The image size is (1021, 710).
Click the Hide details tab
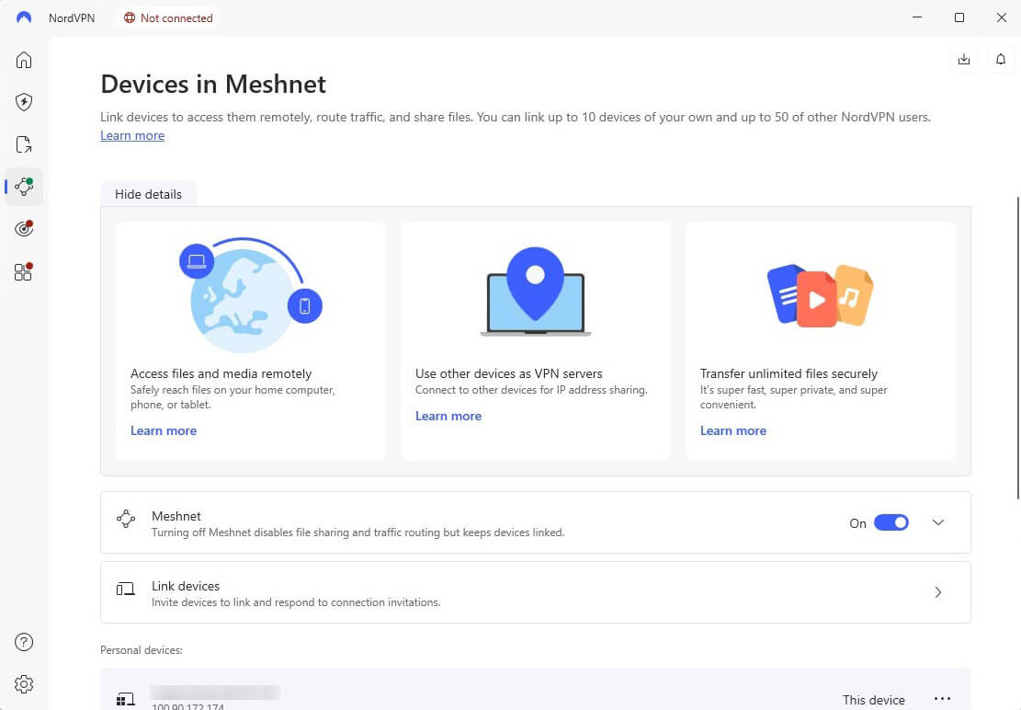pyautogui.click(x=148, y=193)
